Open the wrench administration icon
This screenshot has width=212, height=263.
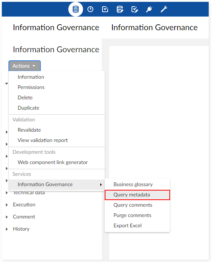164,9
